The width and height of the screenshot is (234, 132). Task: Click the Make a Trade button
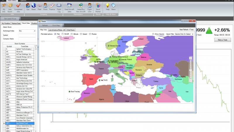(223, 40)
